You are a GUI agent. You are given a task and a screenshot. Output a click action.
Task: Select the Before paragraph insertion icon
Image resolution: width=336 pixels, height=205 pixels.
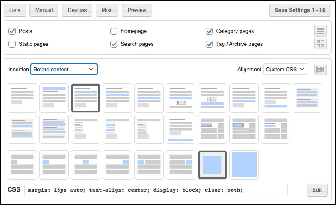pos(117,98)
